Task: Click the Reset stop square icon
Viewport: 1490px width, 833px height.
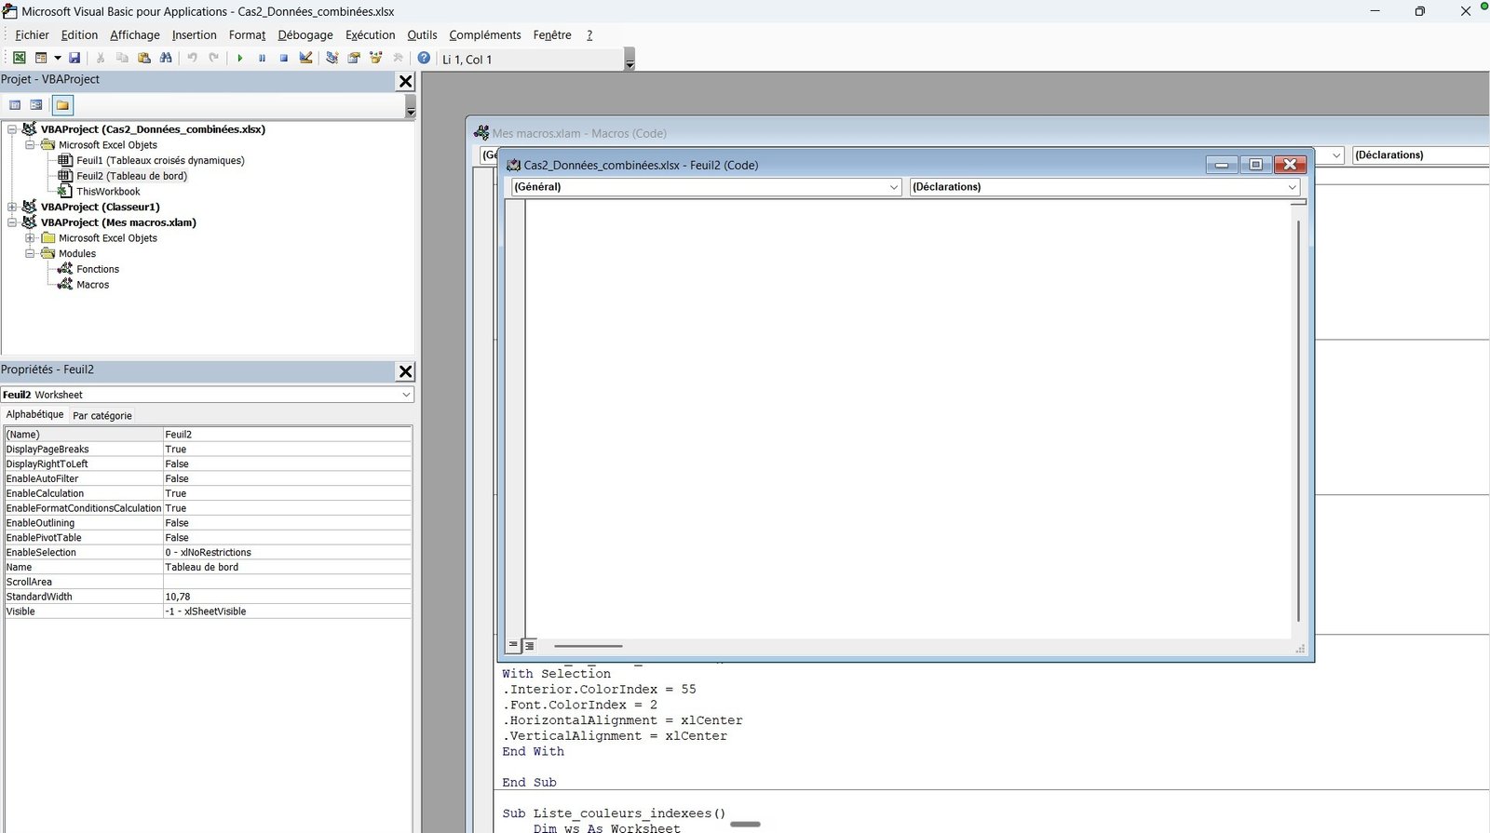Action: tap(284, 58)
